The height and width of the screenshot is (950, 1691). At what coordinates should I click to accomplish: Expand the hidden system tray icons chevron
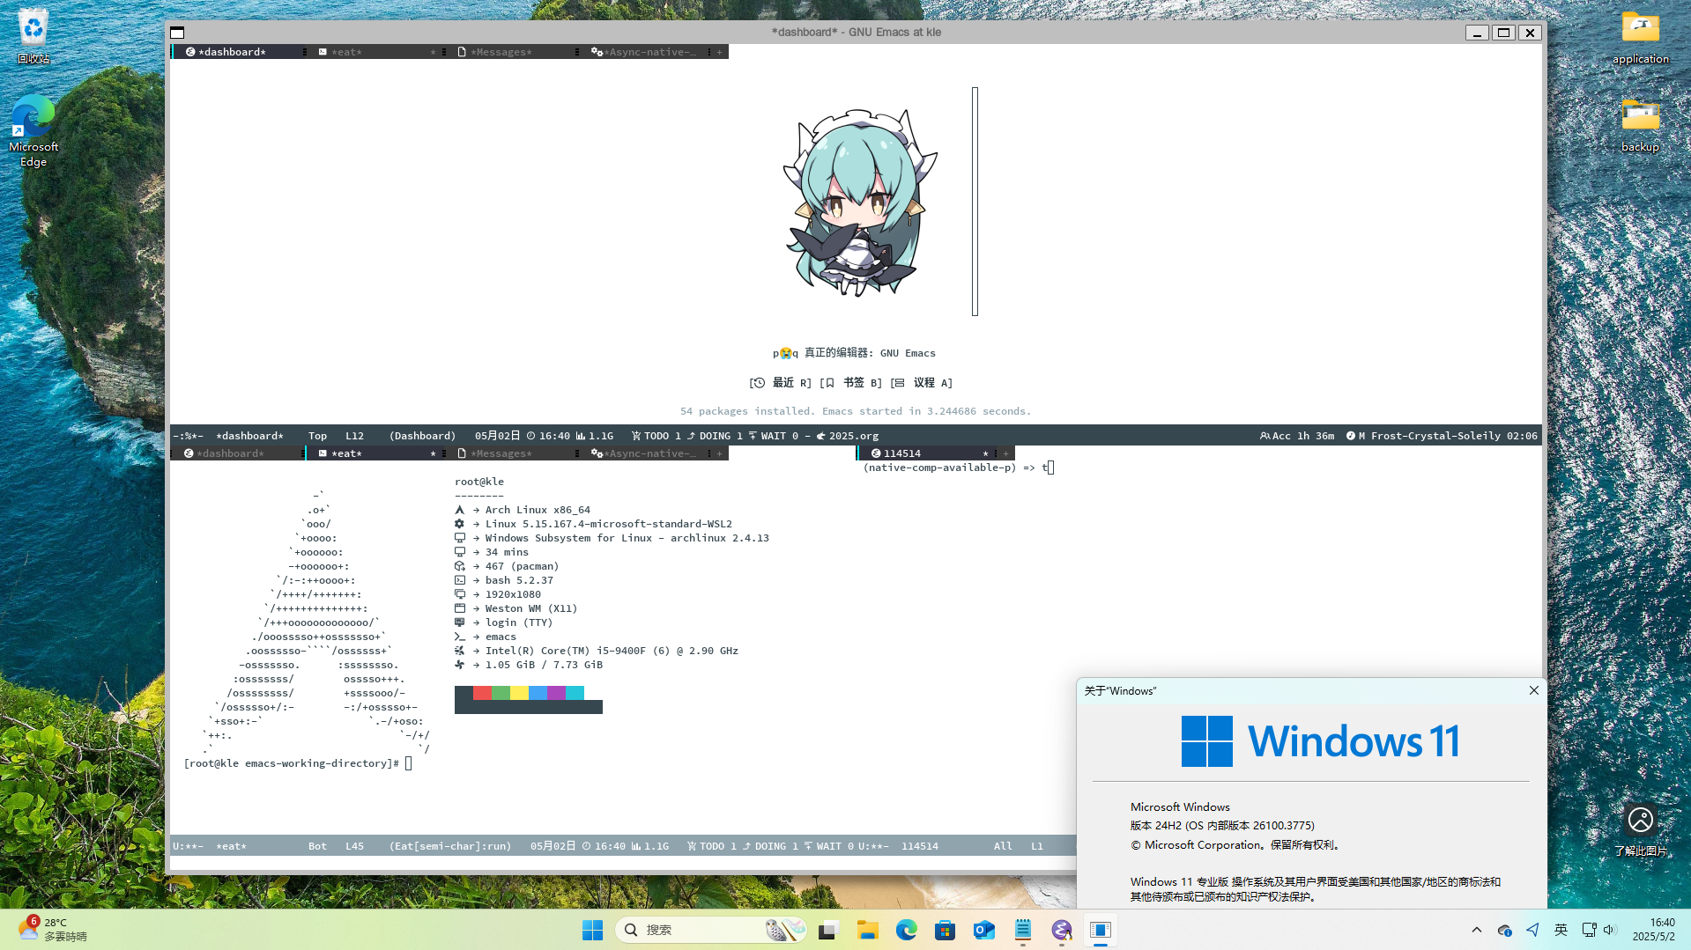point(1477,930)
